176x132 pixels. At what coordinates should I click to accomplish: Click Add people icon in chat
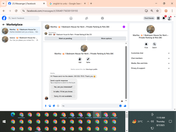pos(80,59)
